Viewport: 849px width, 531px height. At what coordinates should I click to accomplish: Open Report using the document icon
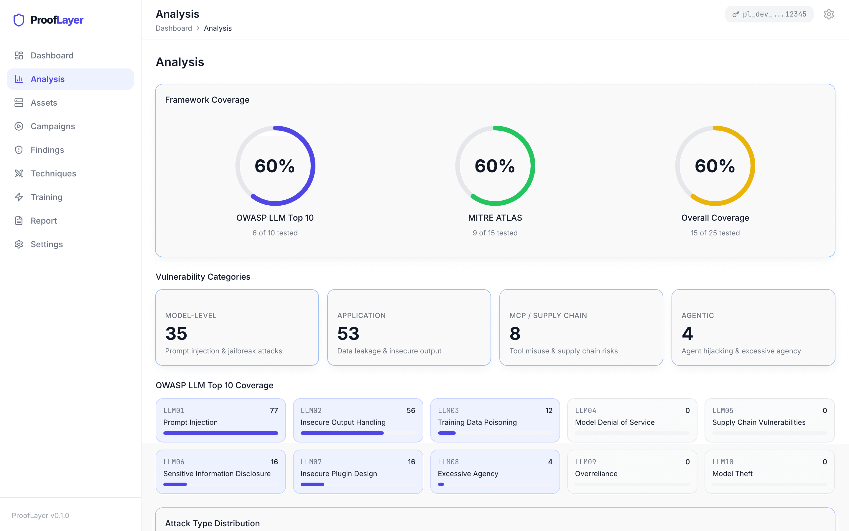coord(19,220)
